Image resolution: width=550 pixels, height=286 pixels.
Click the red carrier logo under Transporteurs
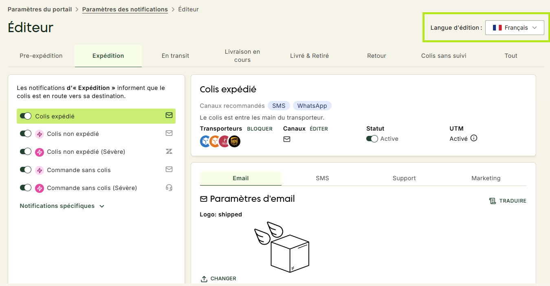tap(224, 142)
